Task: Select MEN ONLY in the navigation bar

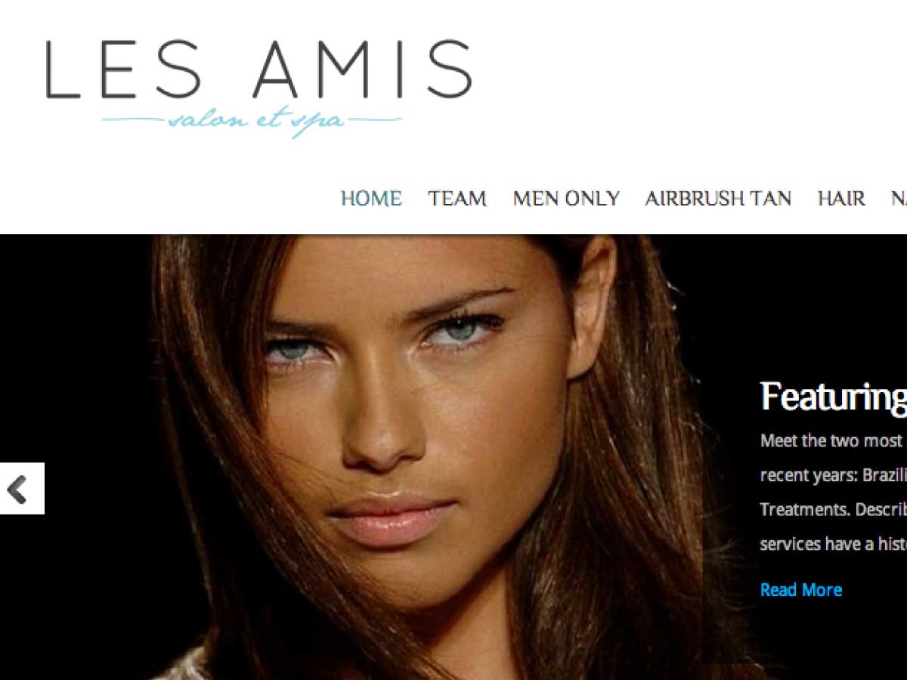Action: pyautogui.click(x=566, y=199)
